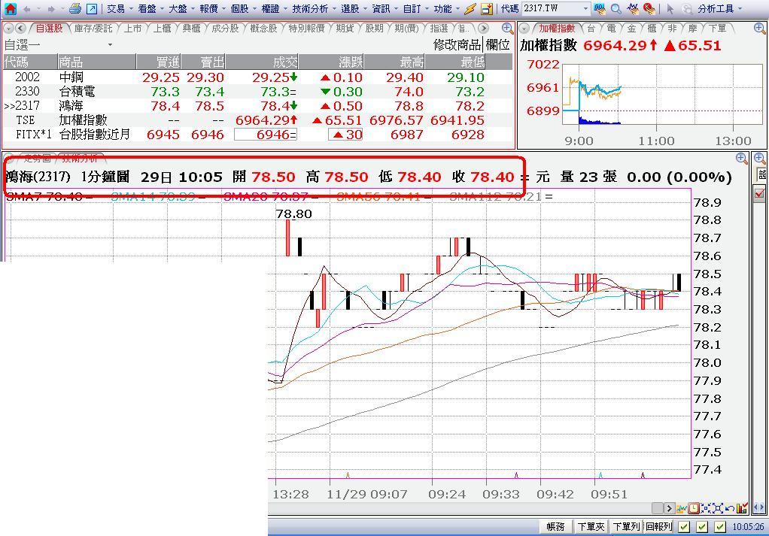Switch to the 成分股 tab
Viewport: 769px width, 536px height.
(225, 29)
